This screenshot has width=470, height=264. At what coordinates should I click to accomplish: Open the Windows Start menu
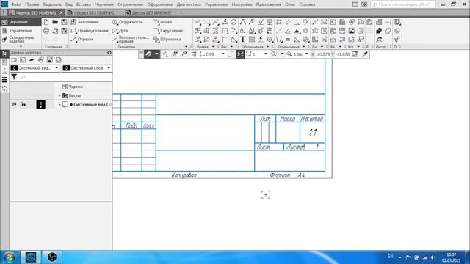(x=9, y=257)
